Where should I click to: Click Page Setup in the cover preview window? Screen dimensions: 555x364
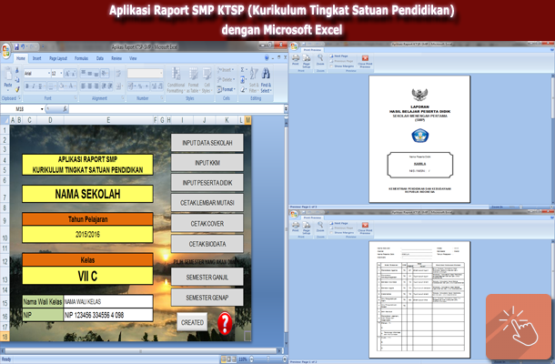point(307,61)
